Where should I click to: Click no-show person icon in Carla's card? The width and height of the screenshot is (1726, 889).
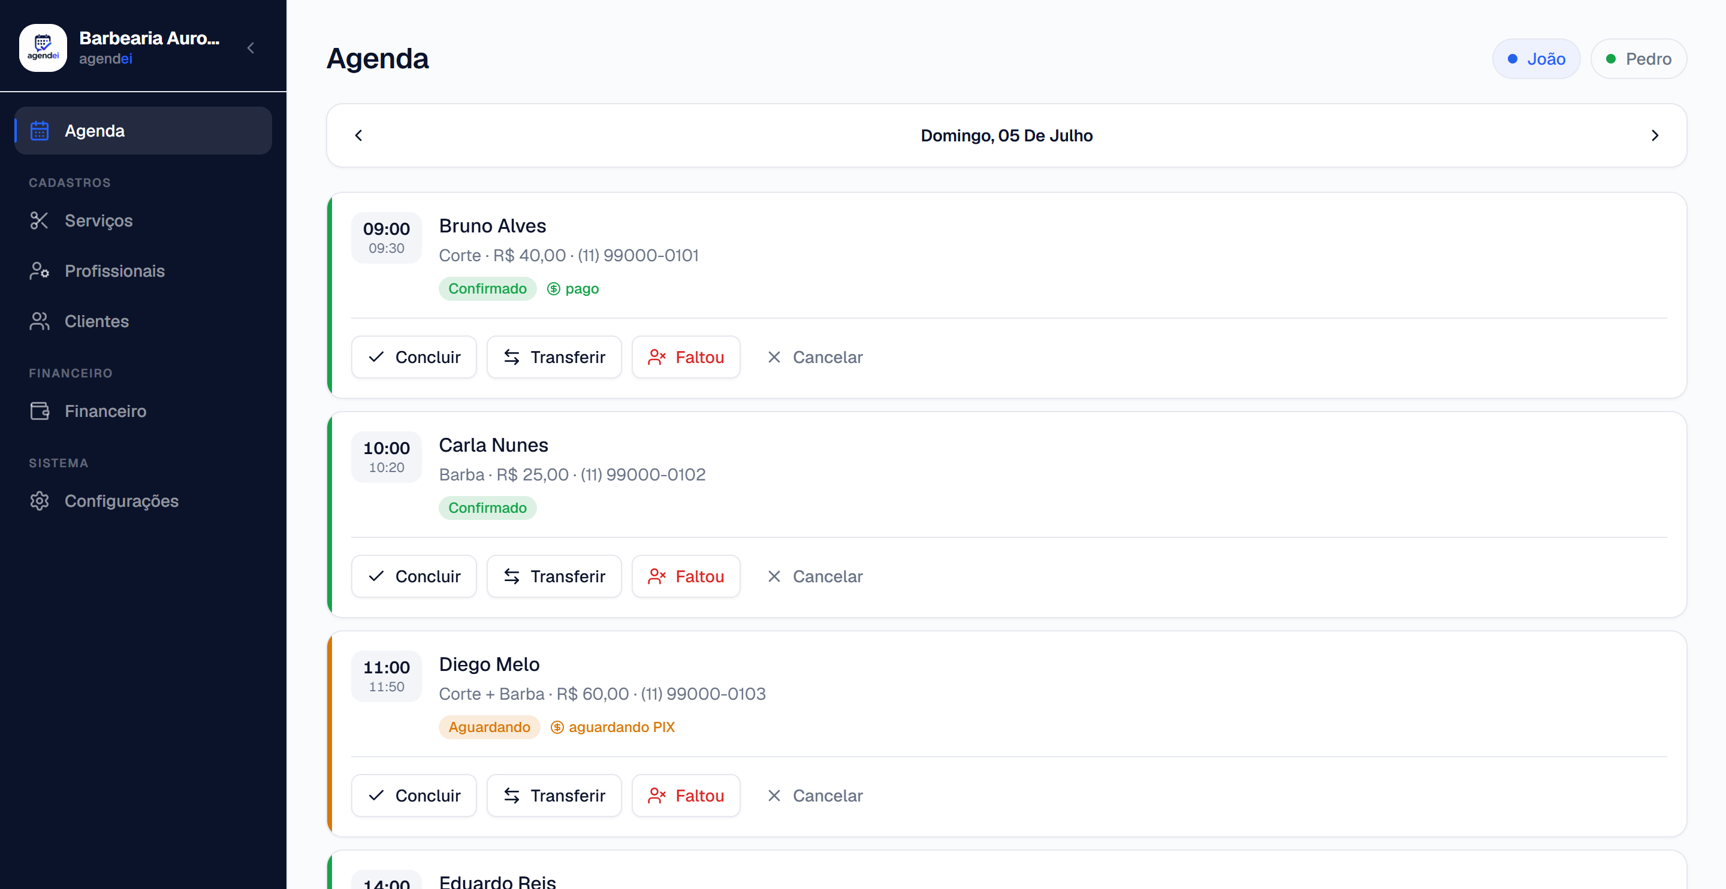[657, 576]
